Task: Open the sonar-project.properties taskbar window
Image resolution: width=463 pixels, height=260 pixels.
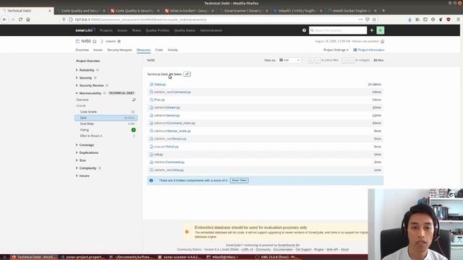Action: (82, 257)
